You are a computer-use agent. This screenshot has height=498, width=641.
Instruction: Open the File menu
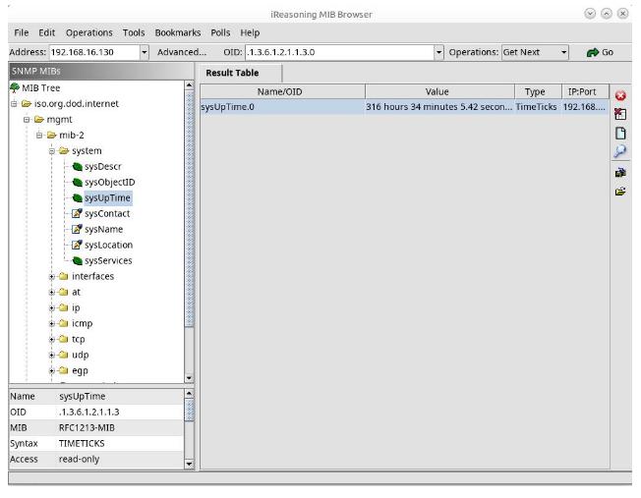pyautogui.click(x=22, y=32)
